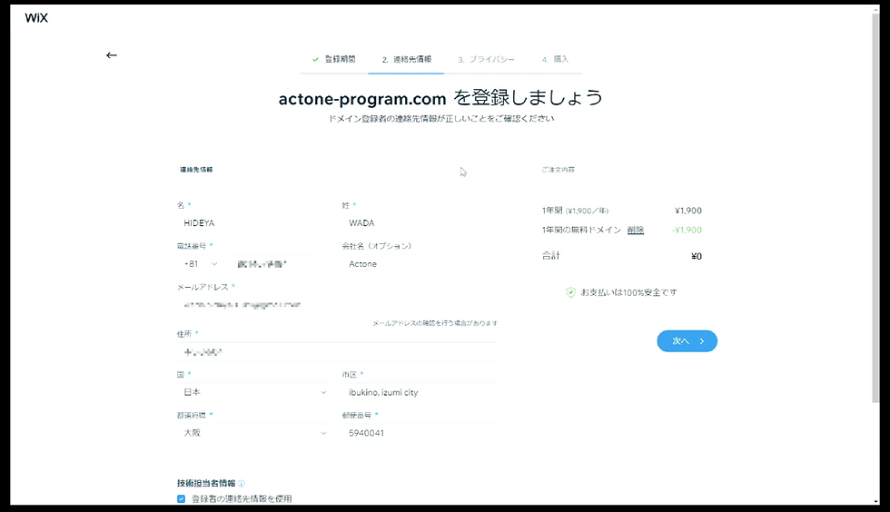Click the 名 field containing HIDEYA
The height and width of the screenshot is (512, 890).
coord(253,223)
